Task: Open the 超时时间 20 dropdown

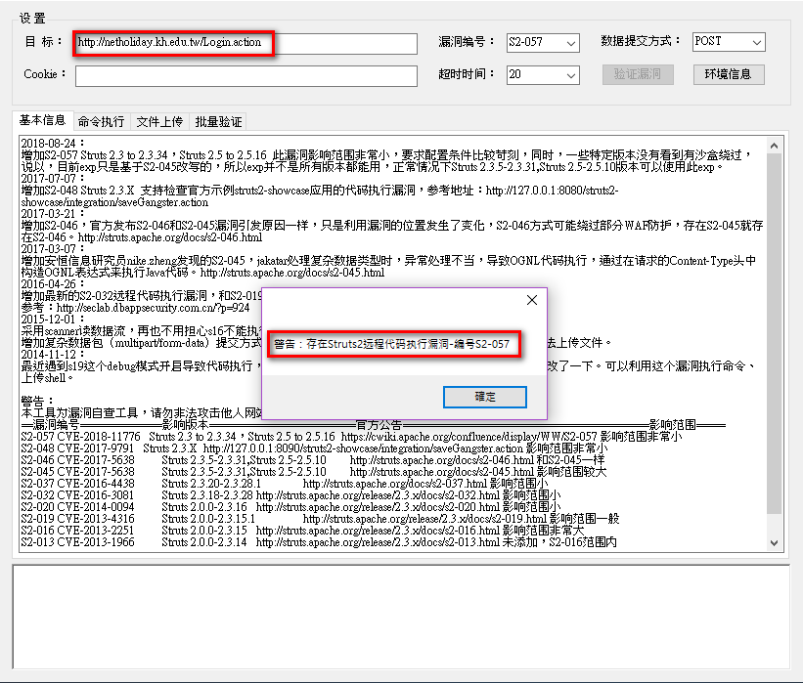Action: coord(543,75)
